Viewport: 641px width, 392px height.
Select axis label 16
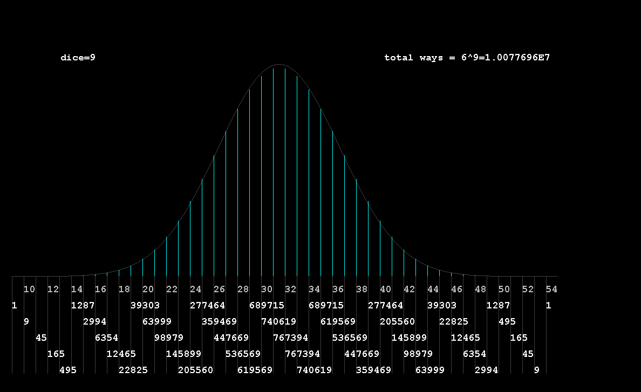pyautogui.click(x=100, y=290)
